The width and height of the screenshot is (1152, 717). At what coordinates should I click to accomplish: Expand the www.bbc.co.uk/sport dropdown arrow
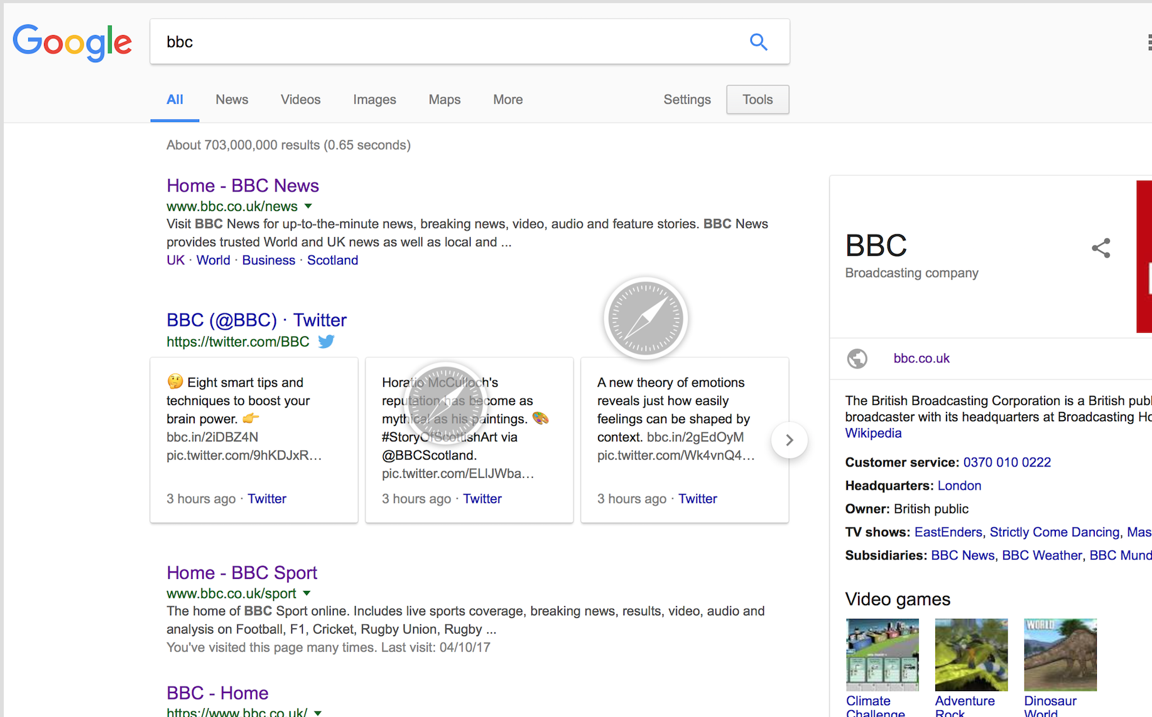(x=307, y=593)
